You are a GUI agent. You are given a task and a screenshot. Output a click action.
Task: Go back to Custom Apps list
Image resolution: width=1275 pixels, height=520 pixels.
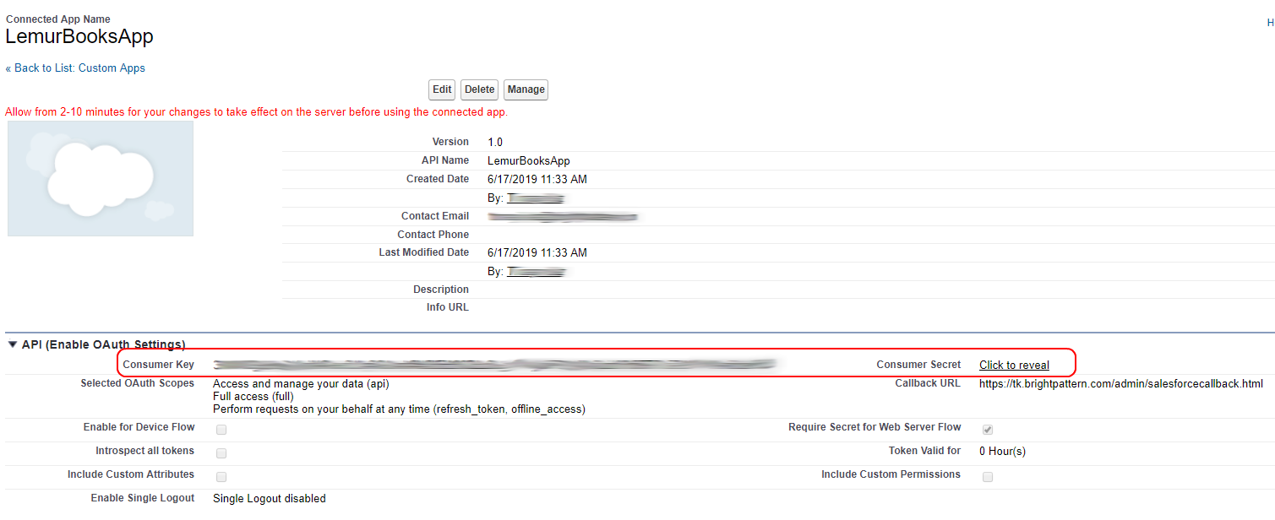coord(75,68)
